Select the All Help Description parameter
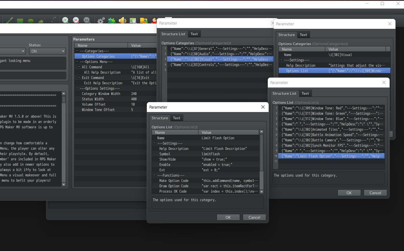The image size is (404, 251). pyautogui.click(x=116, y=72)
